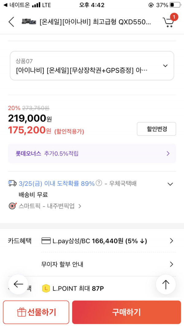Viewport: 184px width, 327px height.
Task: Expand the delivery info chevron
Action: coord(171,184)
